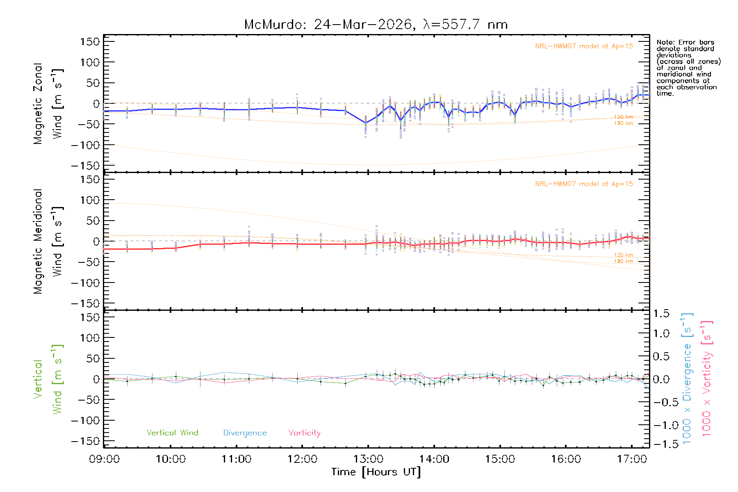The height and width of the screenshot is (492, 738).
Task: Click the 120 km label in zonal panel
Action: coord(623,117)
